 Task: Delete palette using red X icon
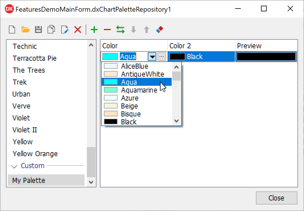coord(78,30)
